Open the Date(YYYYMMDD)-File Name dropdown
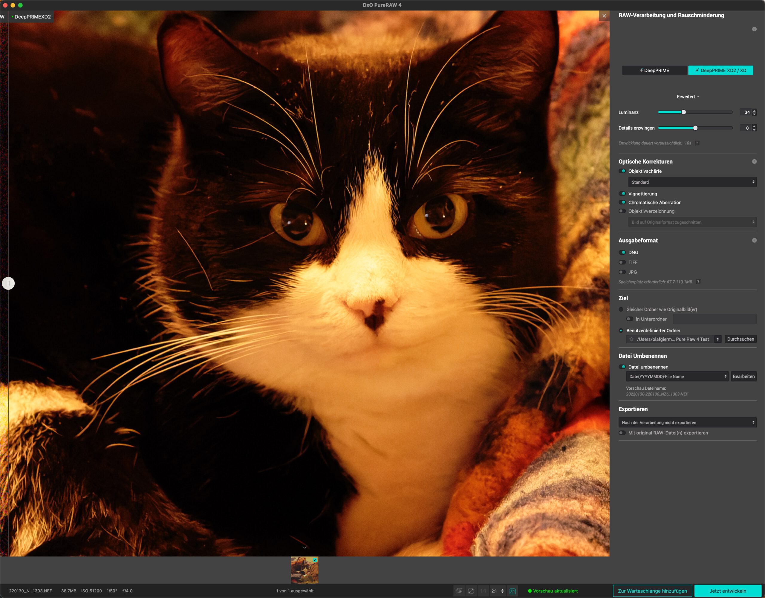Screen dimensions: 765x598 [x=677, y=377]
